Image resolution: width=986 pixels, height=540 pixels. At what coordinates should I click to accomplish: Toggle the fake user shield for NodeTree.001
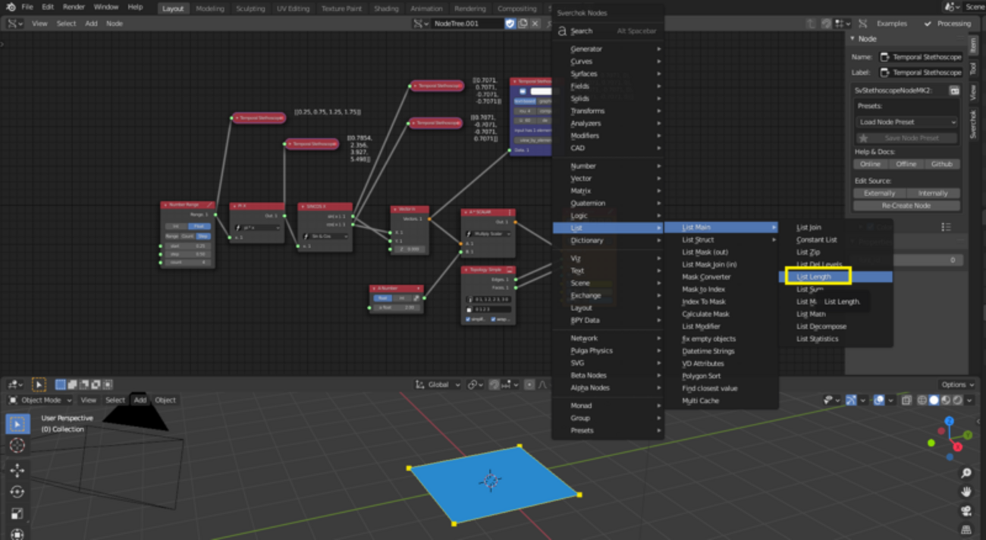pyautogui.click(x=510, y=24)
